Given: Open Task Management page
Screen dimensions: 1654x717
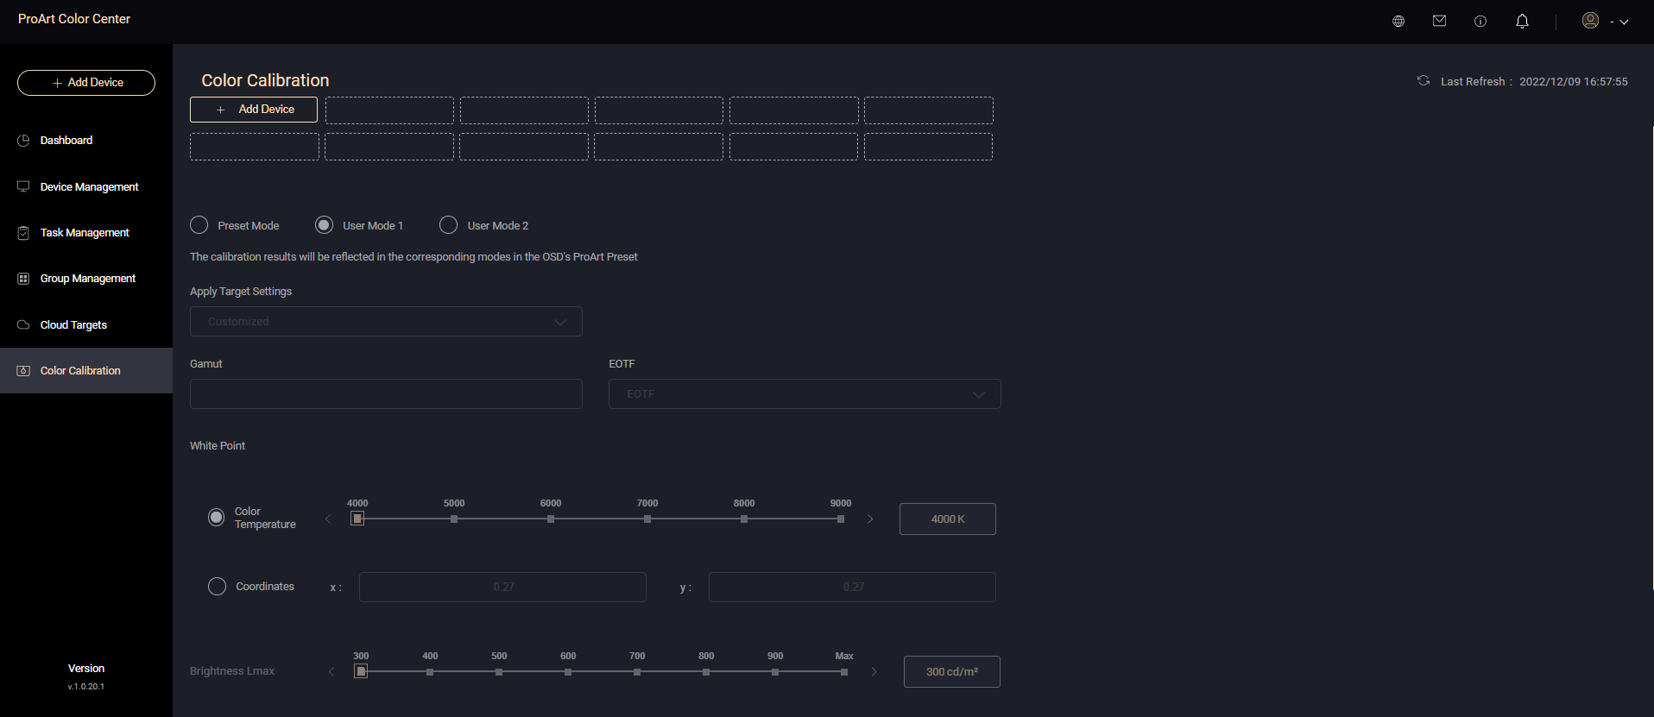Looking at the screenshot, I should point(86,233).
